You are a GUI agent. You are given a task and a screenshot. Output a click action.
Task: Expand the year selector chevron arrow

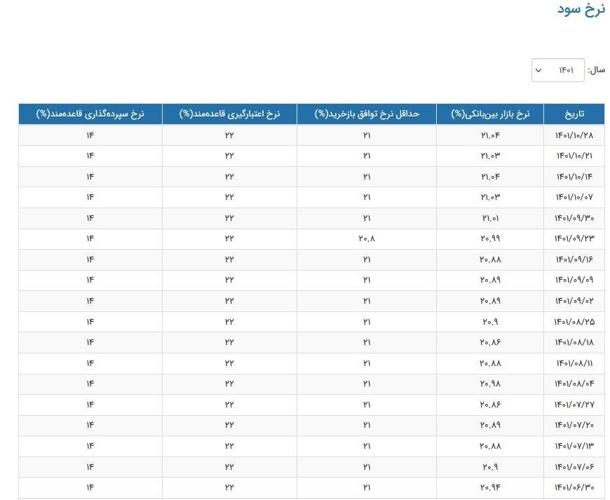pos(538,70)
